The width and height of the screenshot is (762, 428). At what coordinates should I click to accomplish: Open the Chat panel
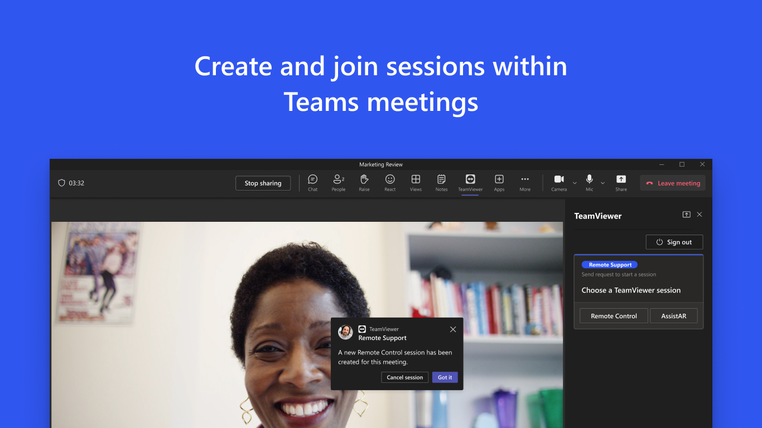click(x=312, y=183)
